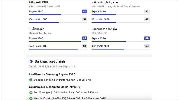Screen dimensions: 178x100
Task: Click the Kích thước 1080 battery score 84
Action: tap(85, 46)
